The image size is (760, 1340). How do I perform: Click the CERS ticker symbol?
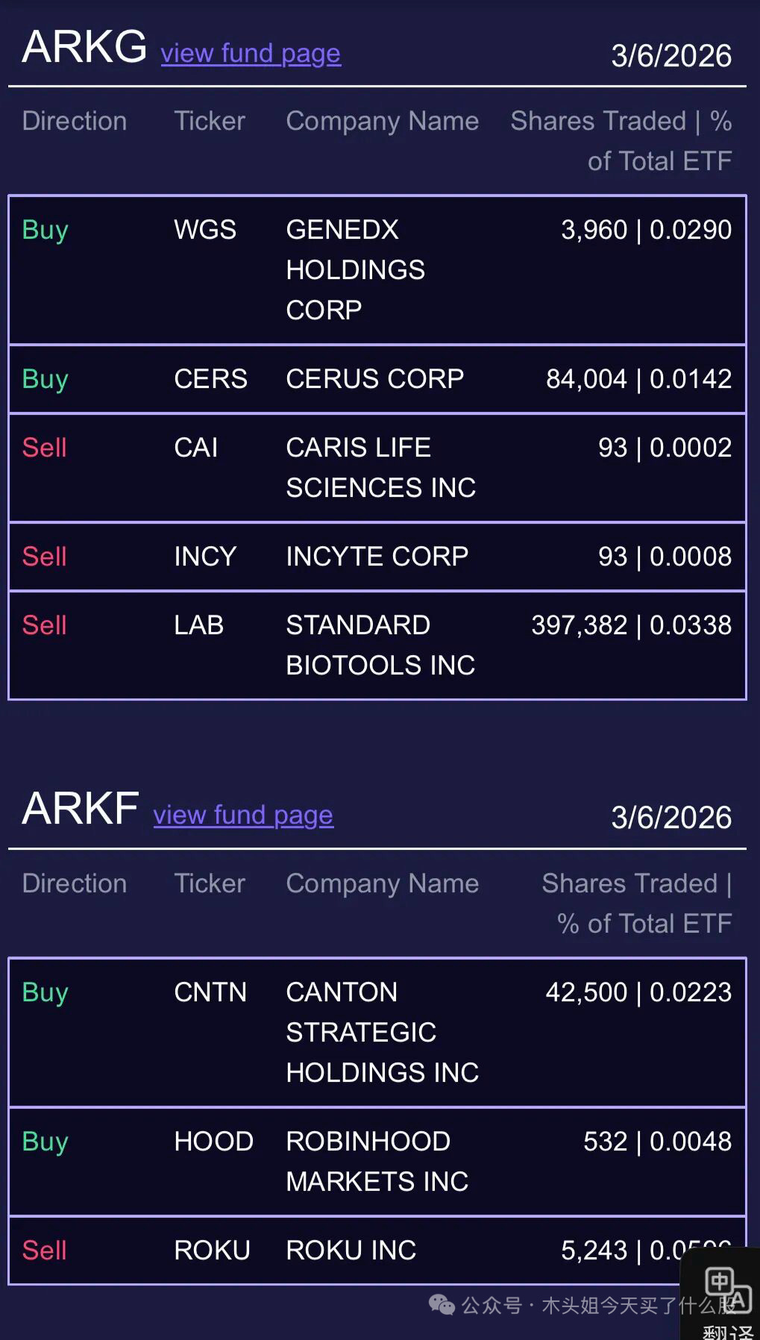tap(210, 379)
